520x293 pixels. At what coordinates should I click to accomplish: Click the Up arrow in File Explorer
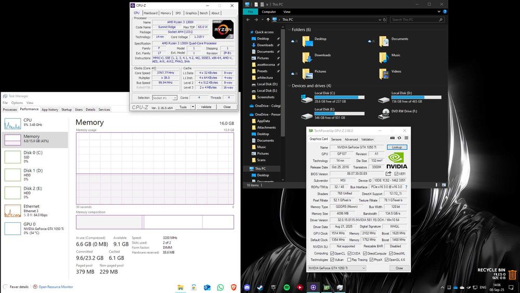267,20
